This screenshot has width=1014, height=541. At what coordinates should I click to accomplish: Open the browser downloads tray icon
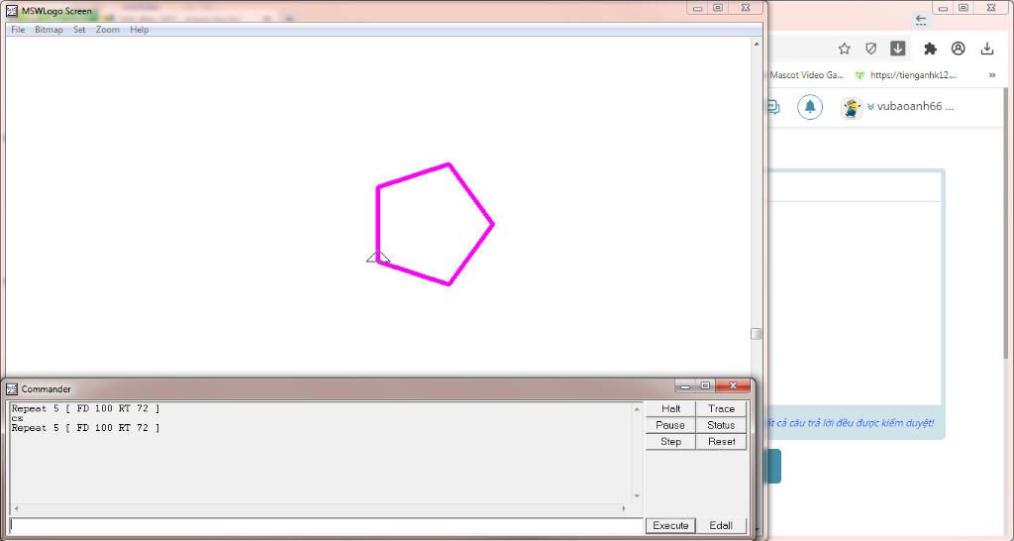(987, 49)
